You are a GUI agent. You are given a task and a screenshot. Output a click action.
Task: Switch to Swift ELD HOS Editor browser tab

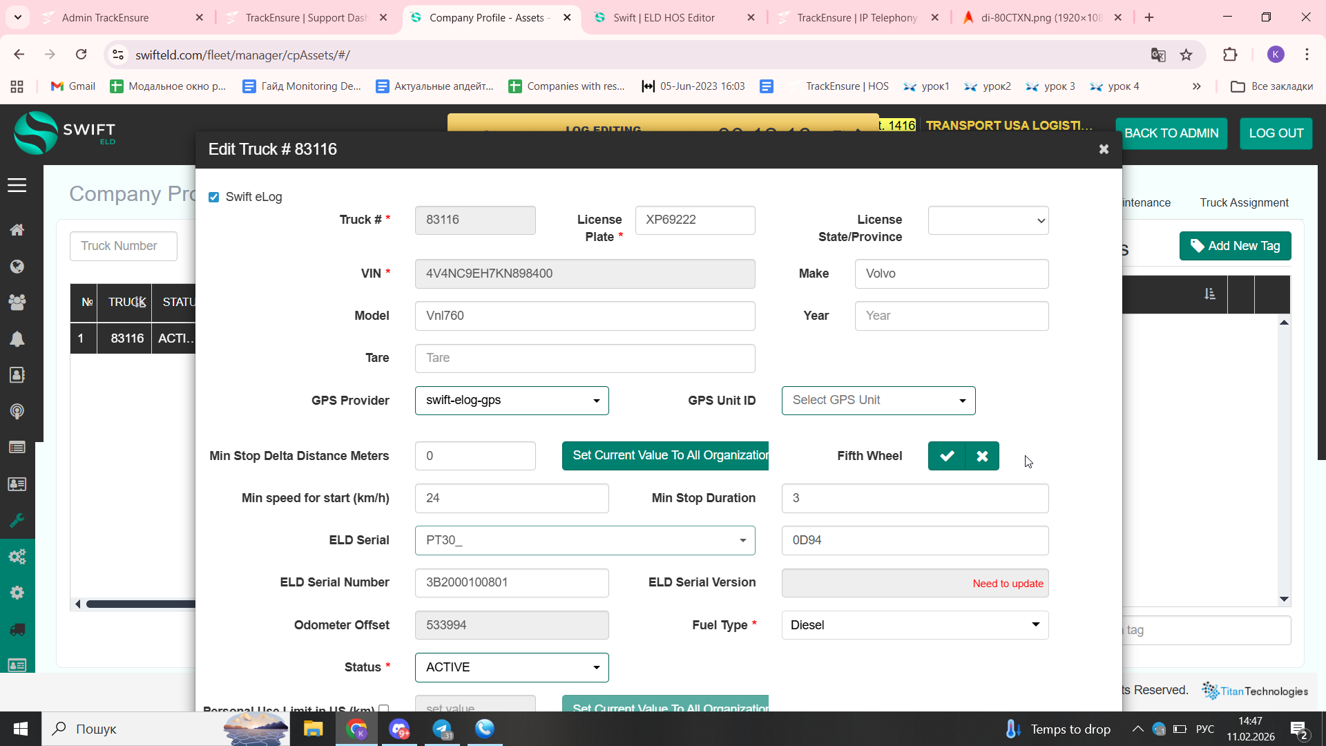tap(664, 18)
